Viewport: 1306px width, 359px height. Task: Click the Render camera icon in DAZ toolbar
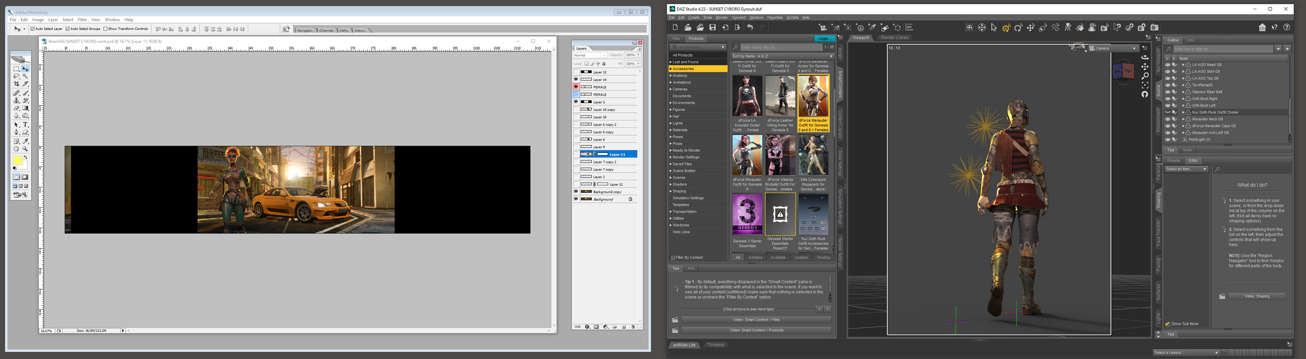(1154, 28)
